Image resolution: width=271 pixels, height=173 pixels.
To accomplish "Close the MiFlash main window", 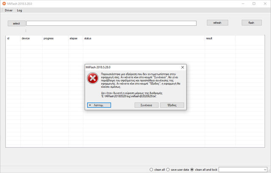I will pos(265,4).
